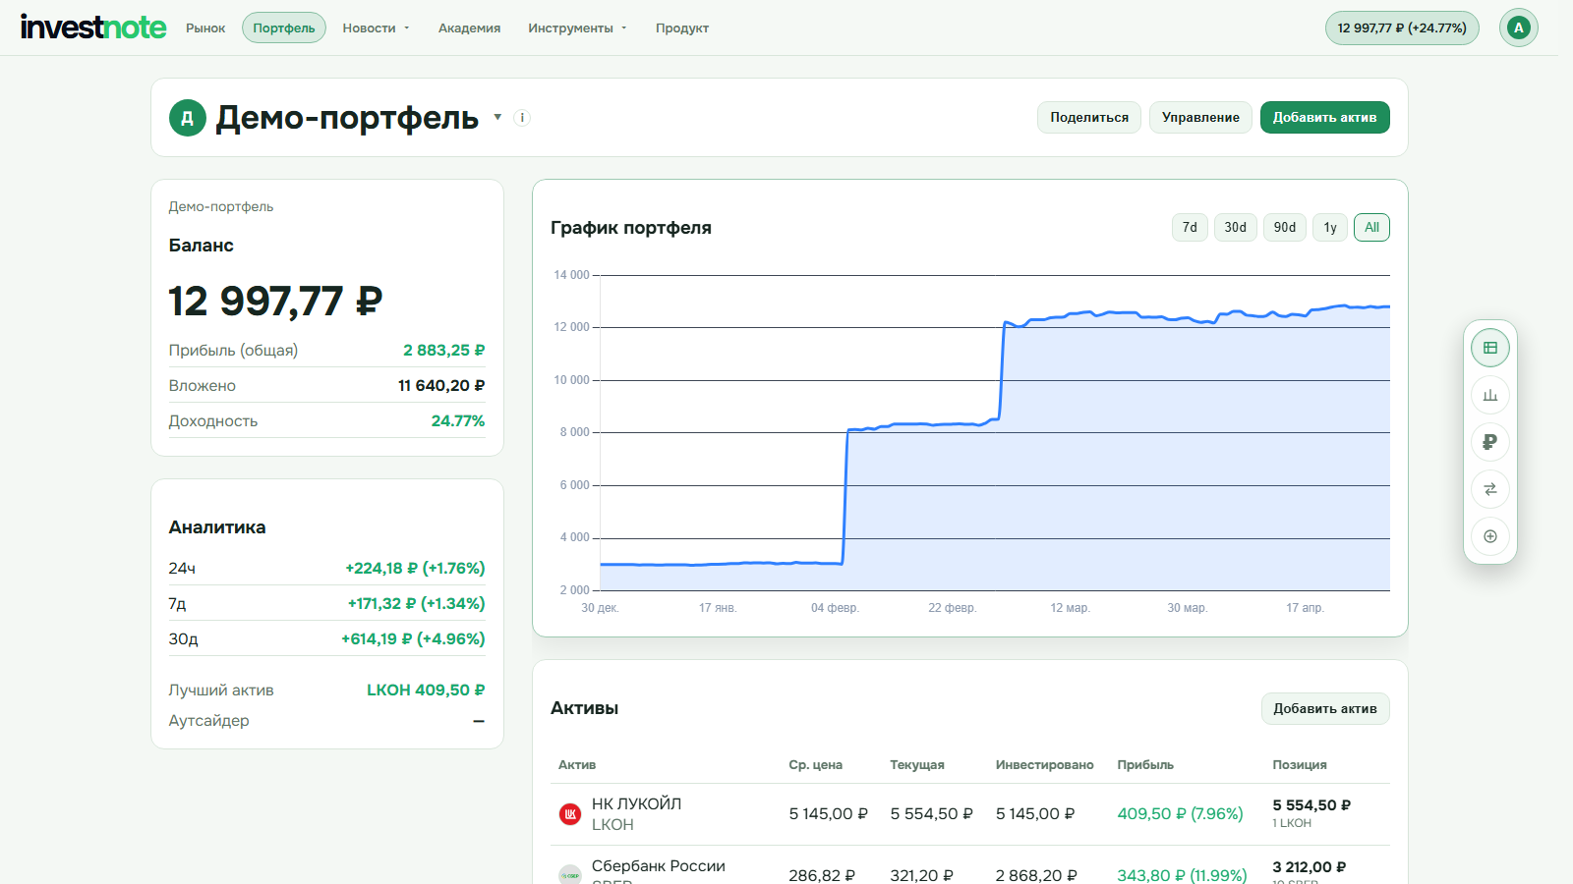The image size is (1573, 884).
Task: Select the plus circle icon in side toolbar
Action: pyautogui.click(x=1490, y=536)
